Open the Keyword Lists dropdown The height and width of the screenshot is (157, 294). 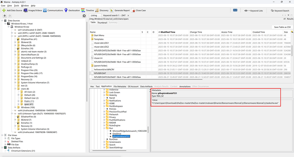coord(254,11)
